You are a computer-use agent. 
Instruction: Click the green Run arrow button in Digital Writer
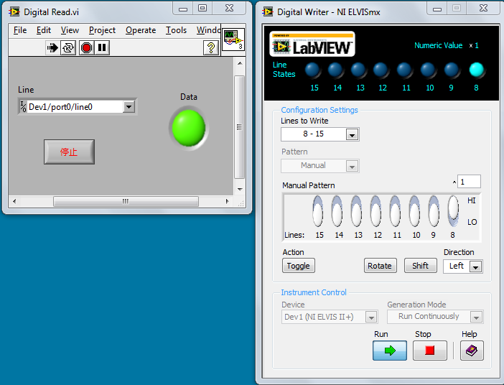390,351
